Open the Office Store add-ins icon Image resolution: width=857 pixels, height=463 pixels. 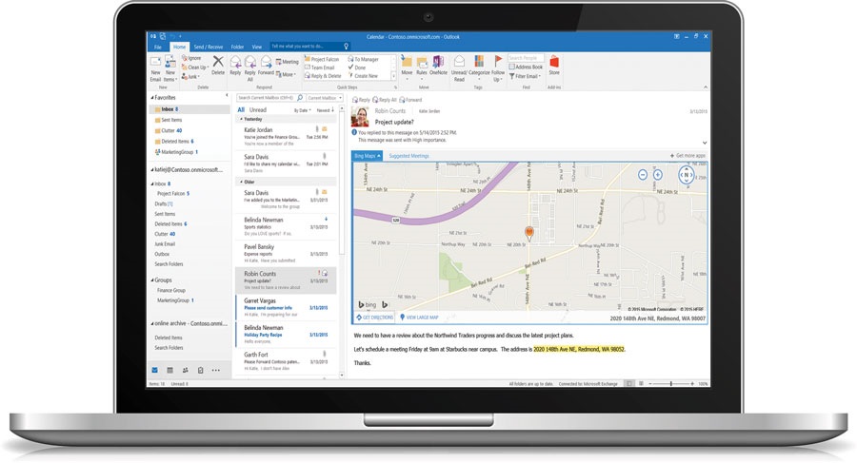pos(554,65)
